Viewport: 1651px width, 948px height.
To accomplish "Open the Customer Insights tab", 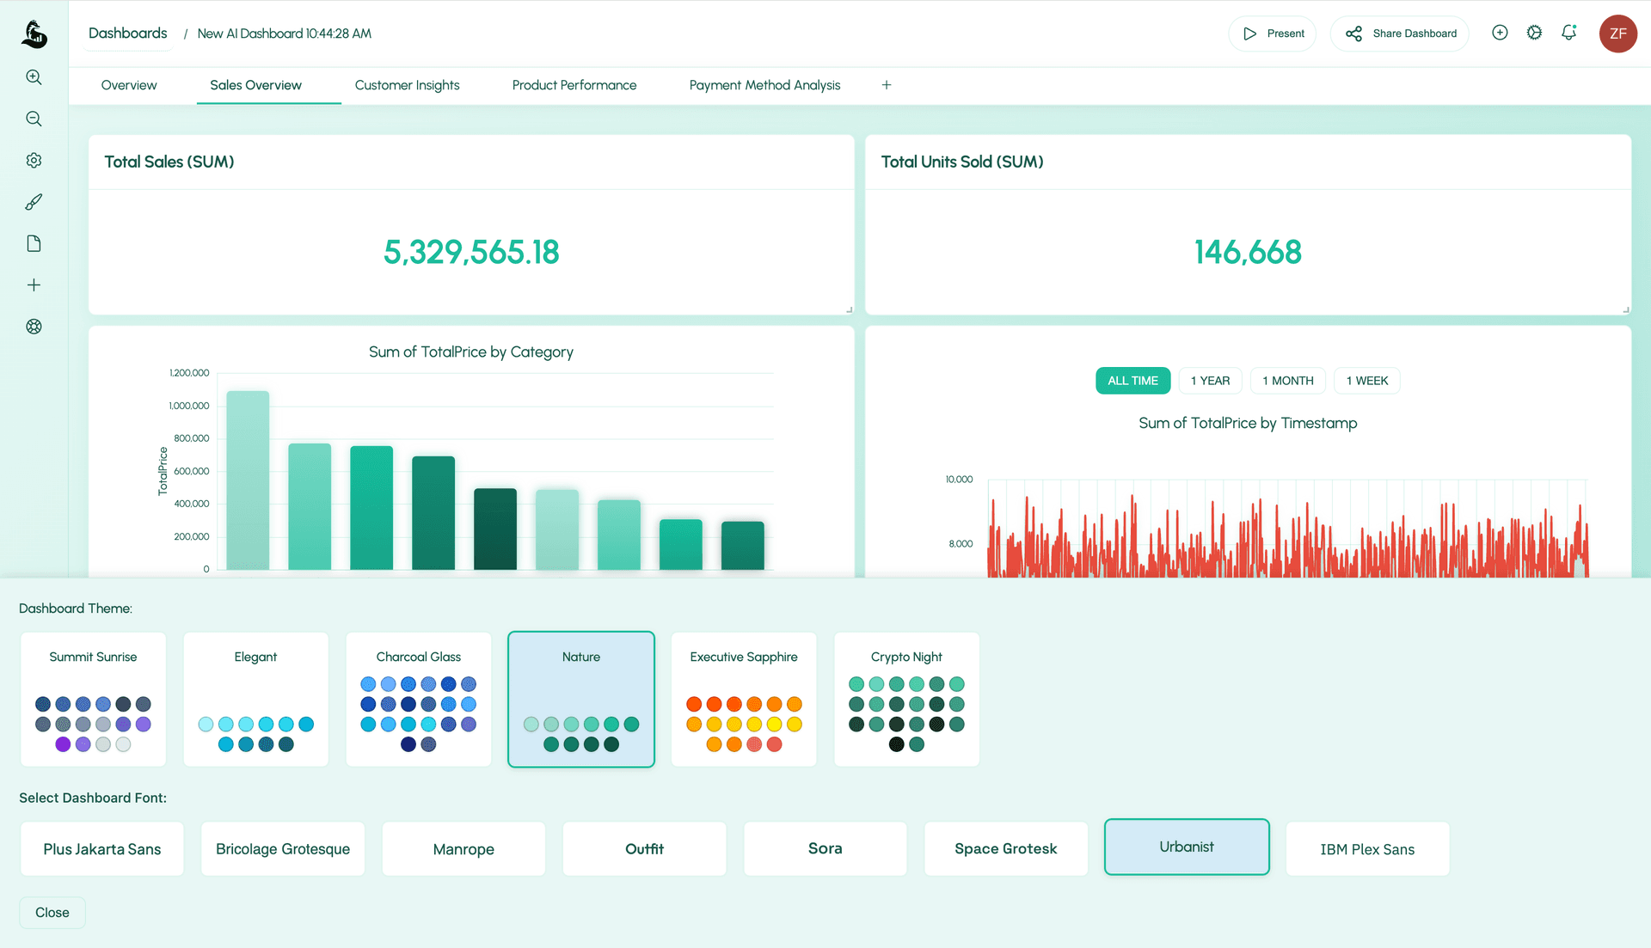I will pos(407,85).
